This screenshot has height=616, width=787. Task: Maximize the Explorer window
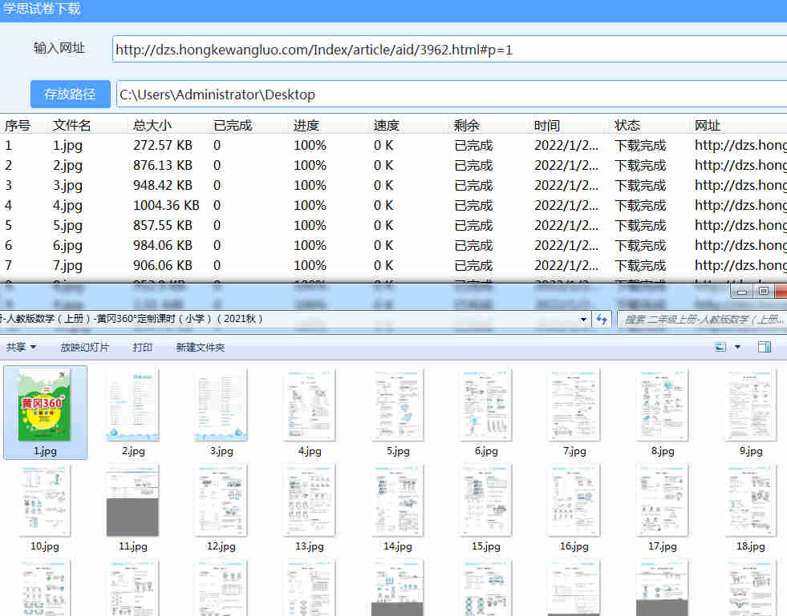pos(764,291)
